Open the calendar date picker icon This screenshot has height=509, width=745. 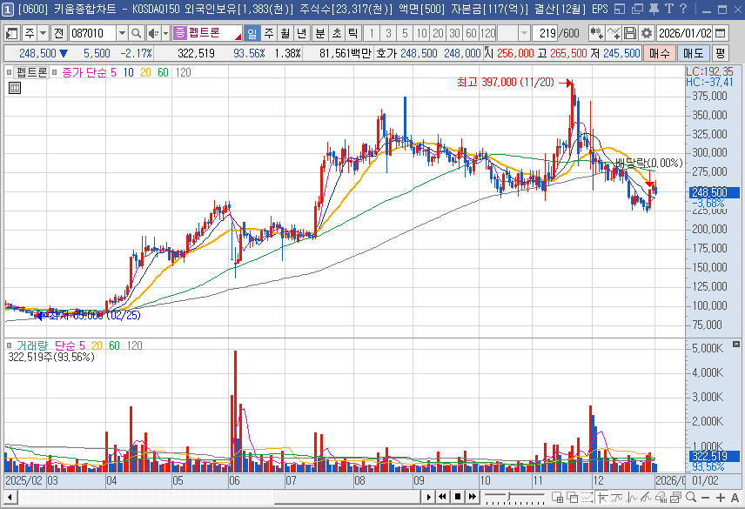pyautogui.click(x=721, y=33)
